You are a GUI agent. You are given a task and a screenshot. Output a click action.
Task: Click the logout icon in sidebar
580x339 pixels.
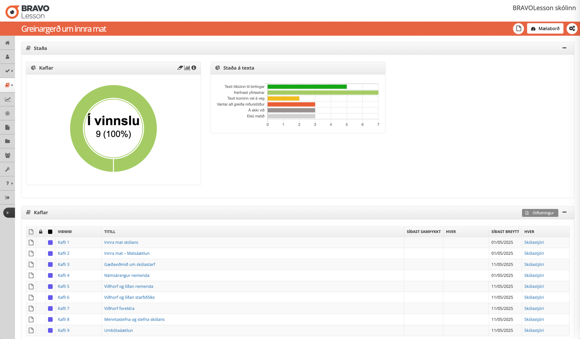(x=8, y=198)
